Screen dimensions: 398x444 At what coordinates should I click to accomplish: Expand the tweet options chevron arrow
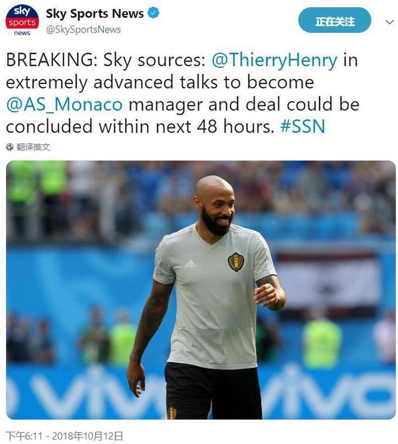click(x=389, y=22)
